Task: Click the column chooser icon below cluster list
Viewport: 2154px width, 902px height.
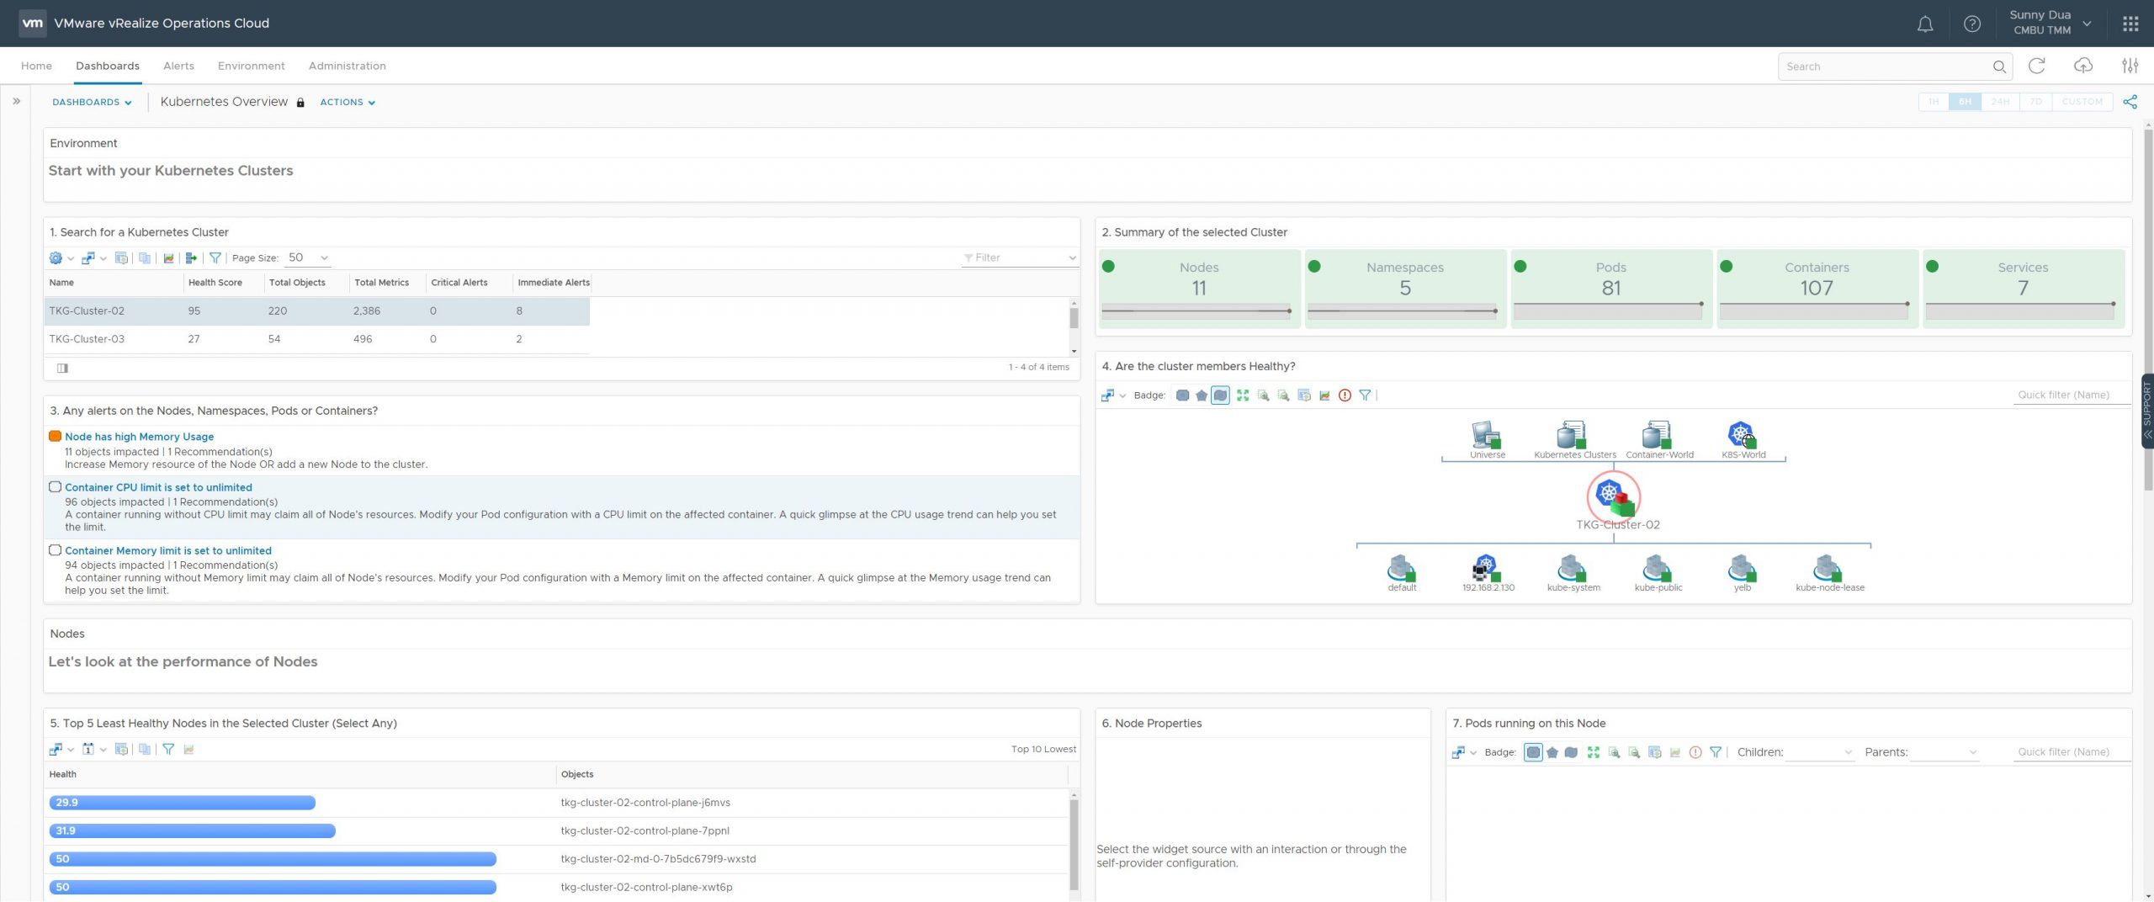Action: point(62,368)
